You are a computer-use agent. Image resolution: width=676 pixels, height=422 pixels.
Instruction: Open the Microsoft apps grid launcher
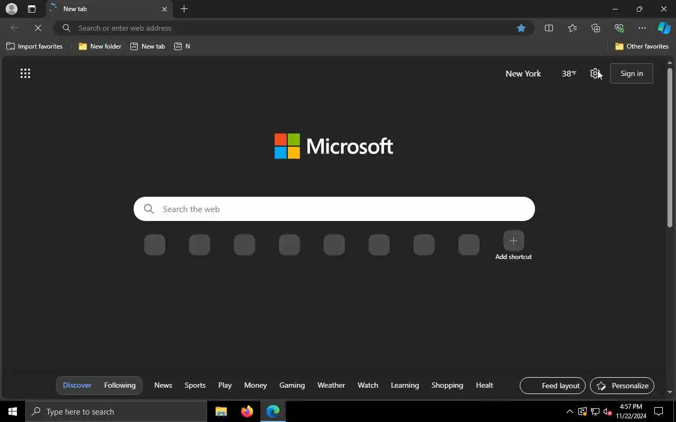25,73
